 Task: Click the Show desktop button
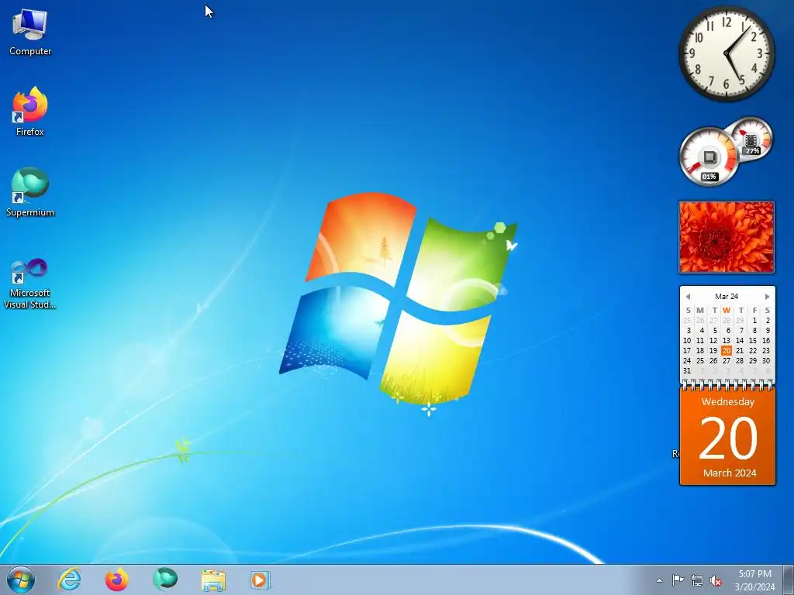tap(789, 580)
